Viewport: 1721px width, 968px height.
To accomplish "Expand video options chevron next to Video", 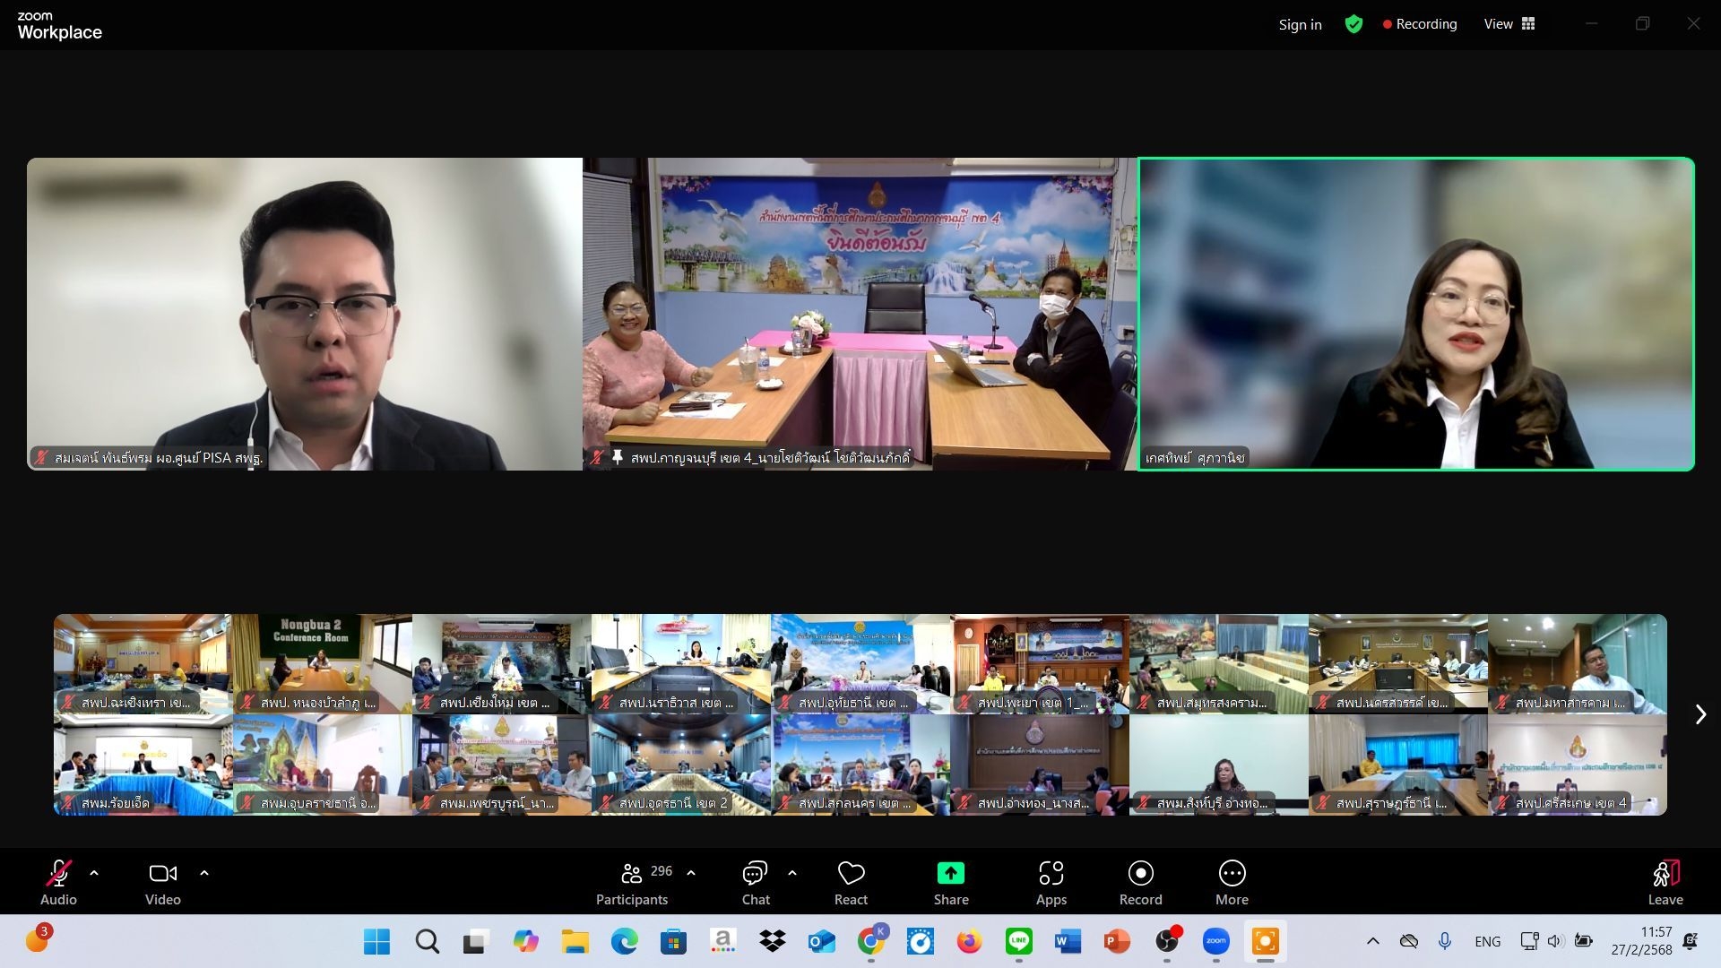I will [204, 872].
